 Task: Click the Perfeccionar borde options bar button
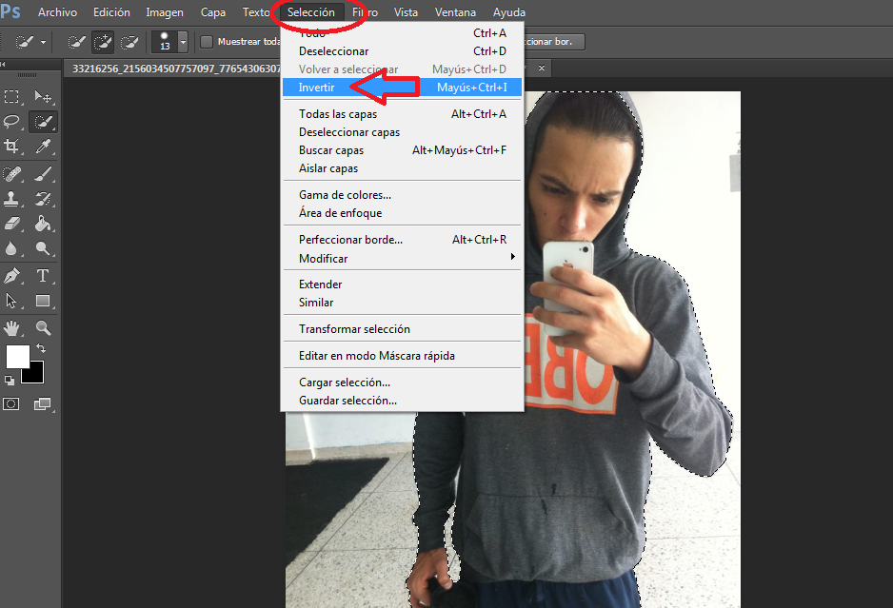point(554,42)
